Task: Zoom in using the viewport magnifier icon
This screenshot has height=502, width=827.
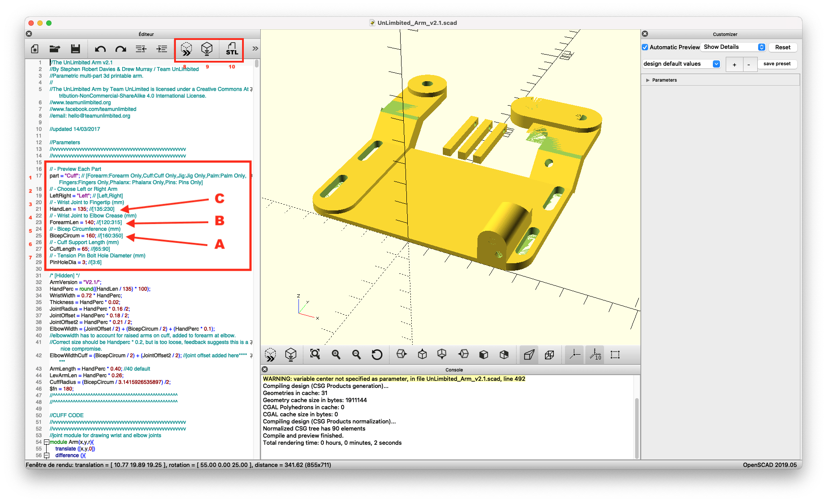Action: click(x=336, y=355)
